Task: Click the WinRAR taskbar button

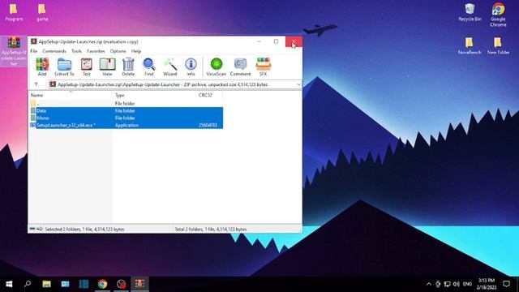Action: [139, 284]
